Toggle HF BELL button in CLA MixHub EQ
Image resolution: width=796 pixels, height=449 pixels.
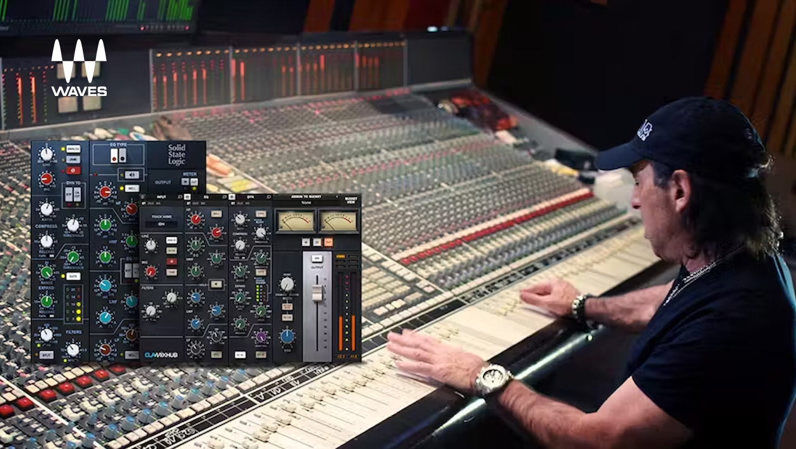(216, 213)
